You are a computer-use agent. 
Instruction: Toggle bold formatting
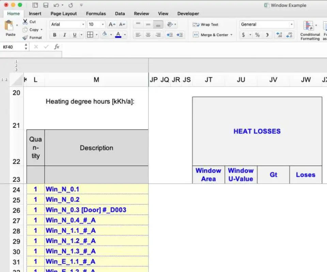point(54,35)
